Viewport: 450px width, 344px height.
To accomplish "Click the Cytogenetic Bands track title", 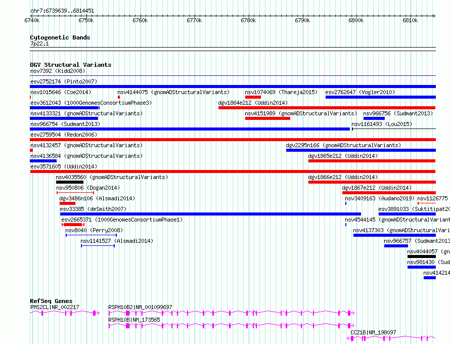I will [x=60, y=37].
